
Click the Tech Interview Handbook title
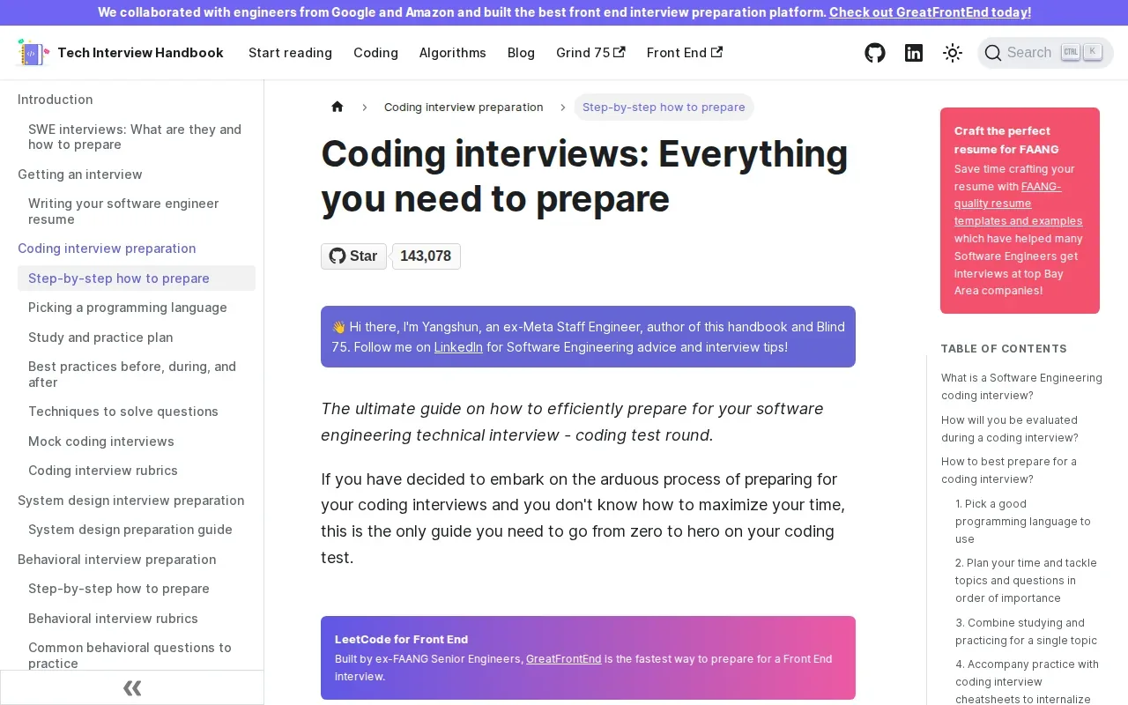(140, 53)
